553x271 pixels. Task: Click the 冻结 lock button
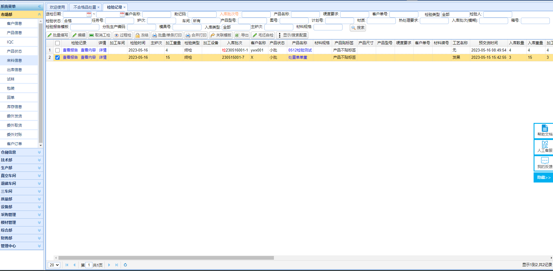click(x=142, y=35)
